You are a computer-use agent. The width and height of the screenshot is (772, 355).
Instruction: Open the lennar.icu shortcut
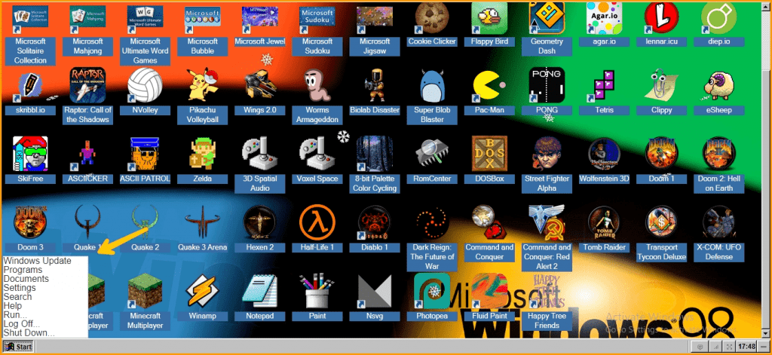(x=662, y=17)
